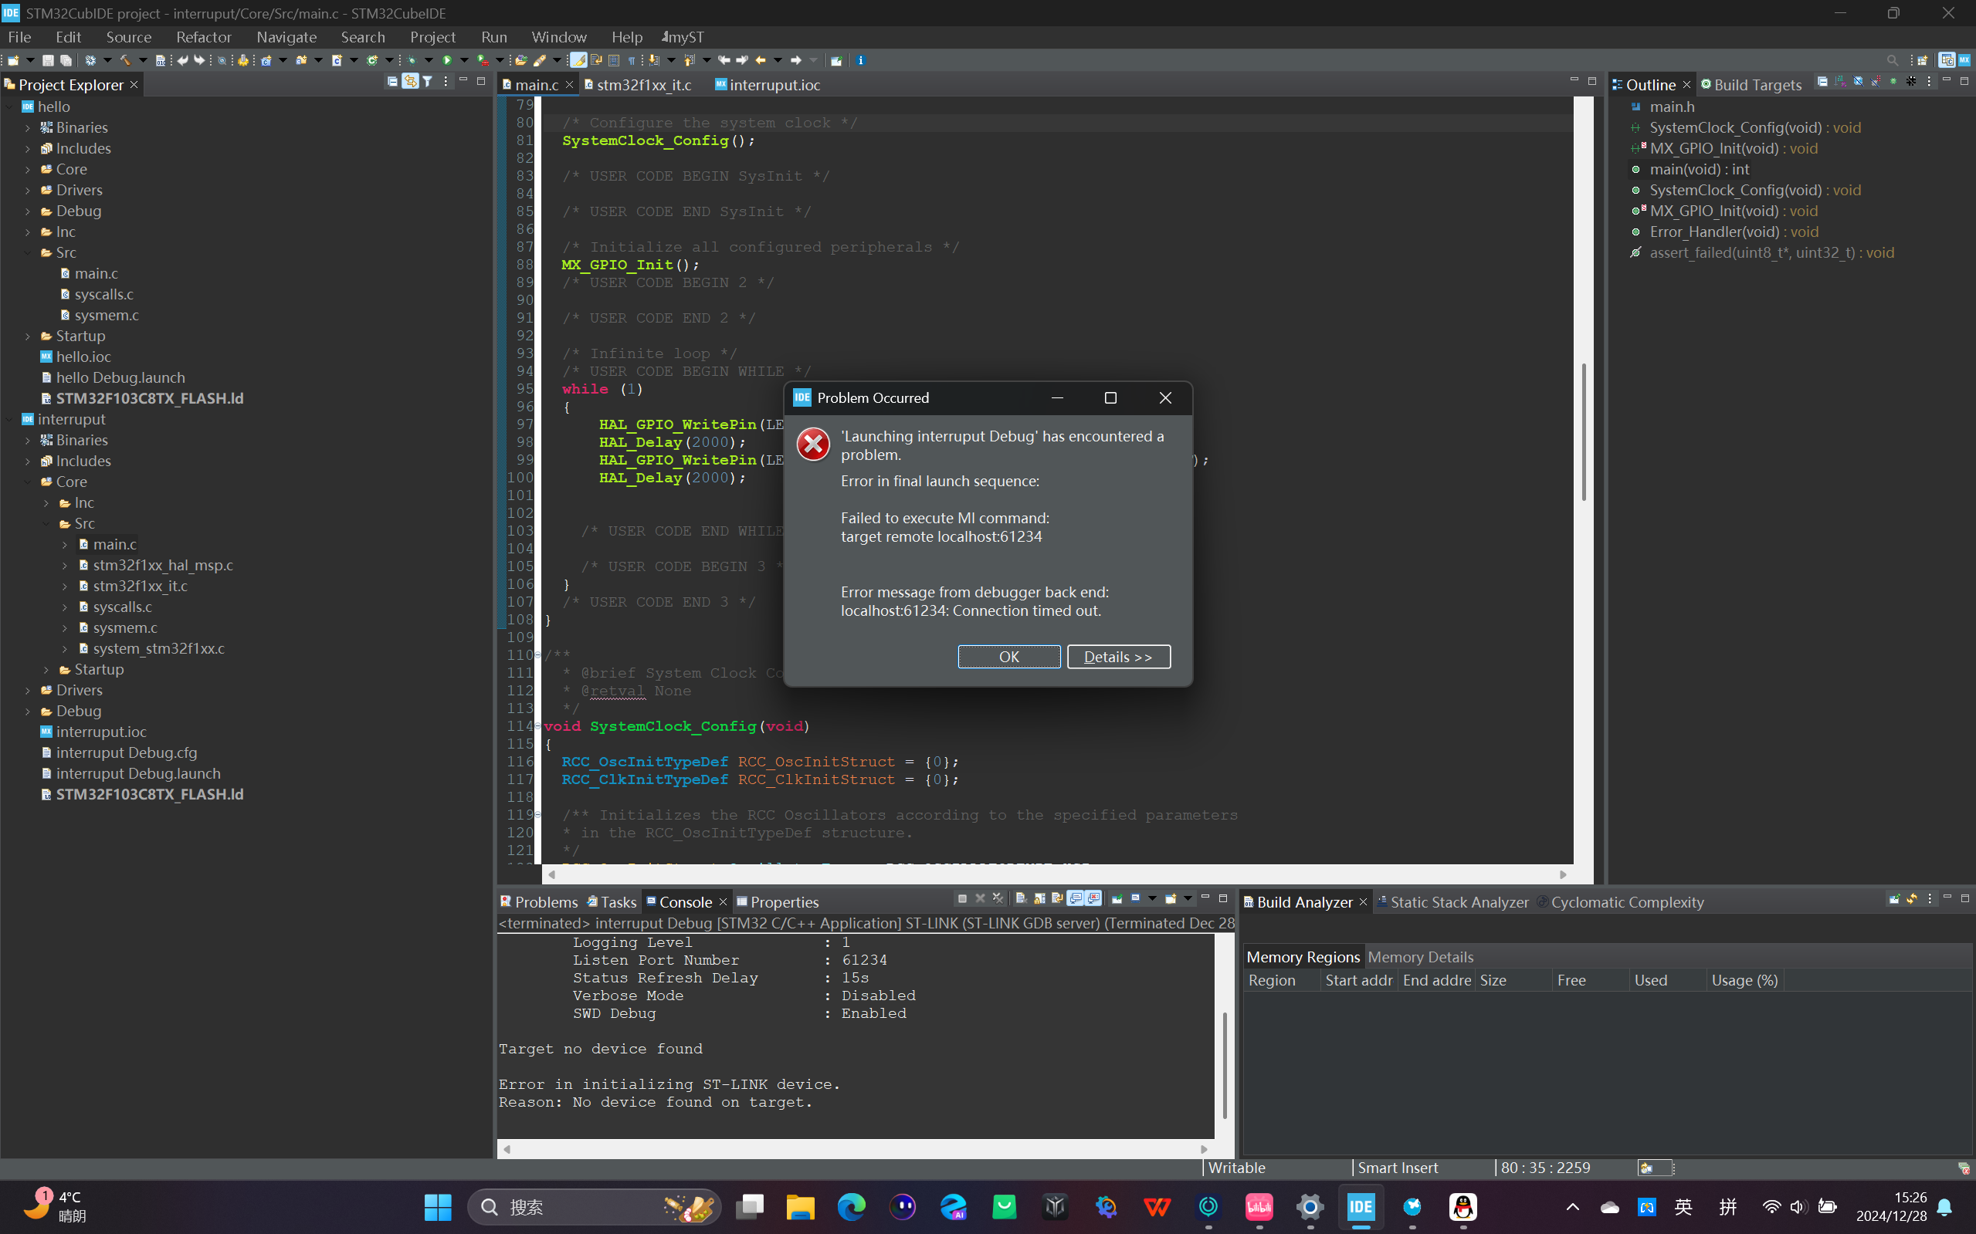This screenshot has height=1234, width=1976.
Task: Open File Explorer from taskbar
Action: tap(800, 1206)
